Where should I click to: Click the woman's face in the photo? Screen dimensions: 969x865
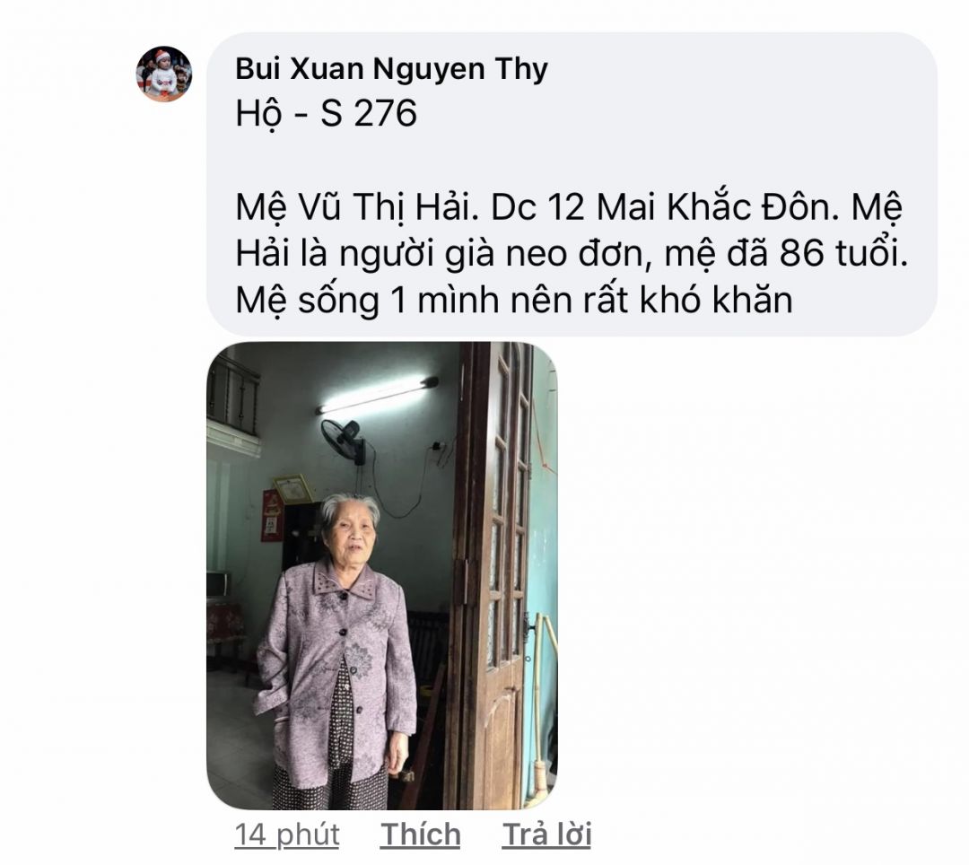(351, 533)
